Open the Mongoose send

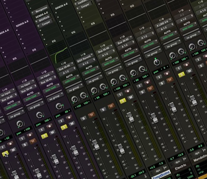40,10
